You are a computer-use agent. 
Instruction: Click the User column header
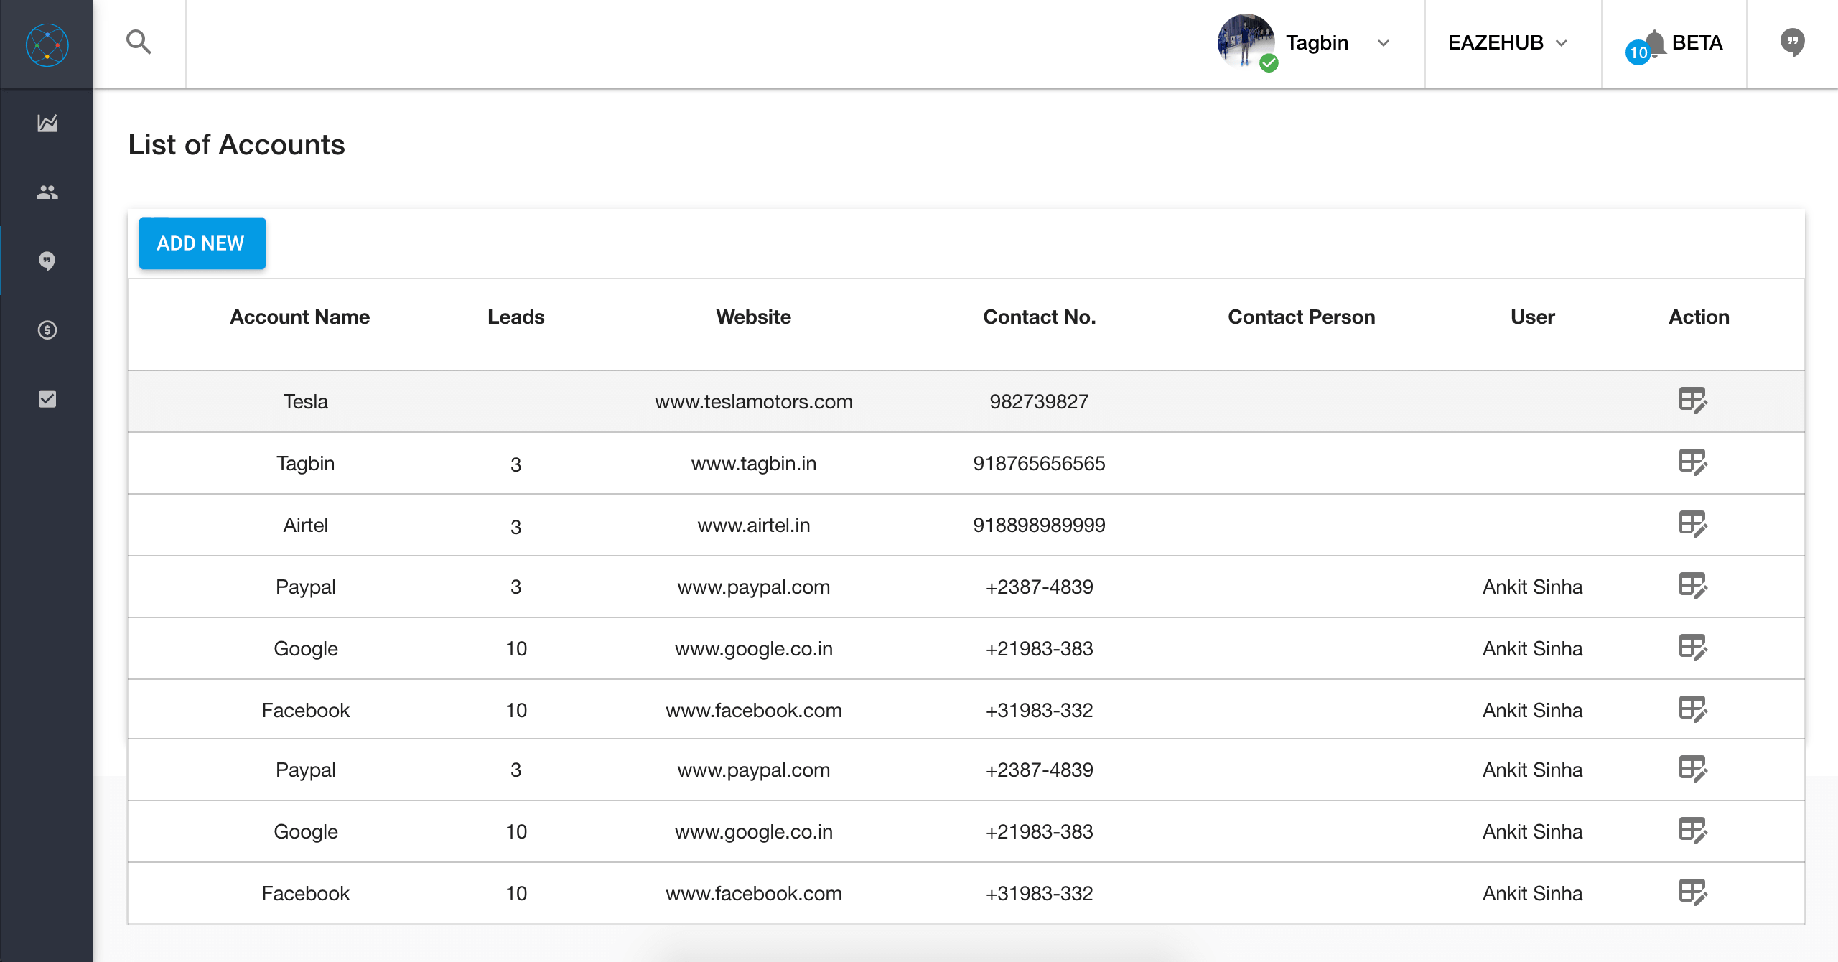pos(1532,317)
